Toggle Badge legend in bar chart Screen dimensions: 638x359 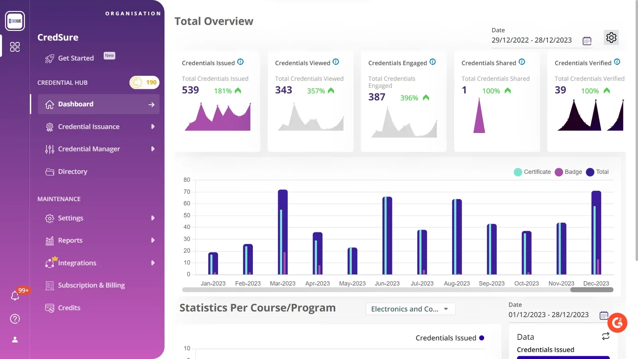tap(569, 172)
